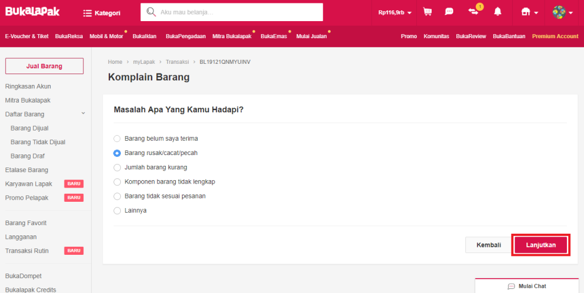This screenshot has width=584, height=293.
Task: Open the BukaPengadaan menu item
Action: click(185, 36)
